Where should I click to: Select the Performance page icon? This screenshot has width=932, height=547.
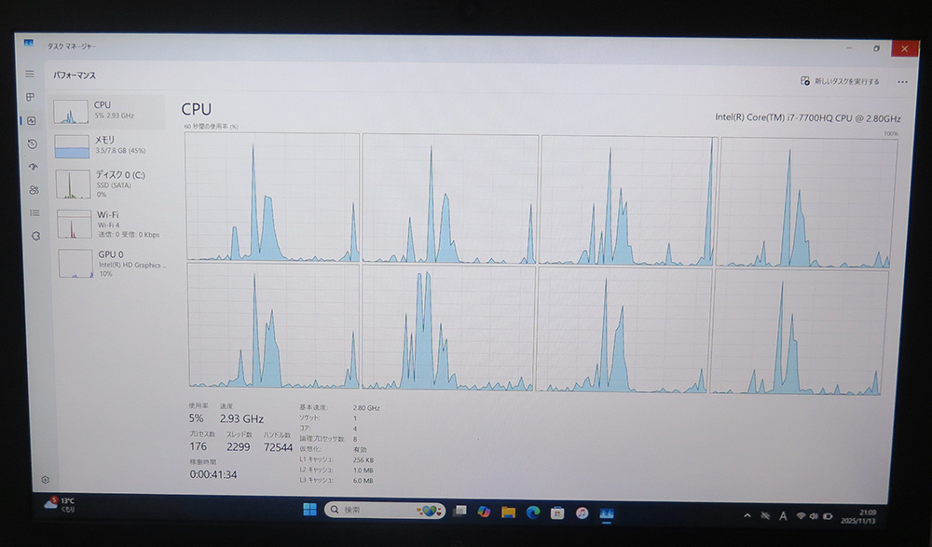pos(32,120)
